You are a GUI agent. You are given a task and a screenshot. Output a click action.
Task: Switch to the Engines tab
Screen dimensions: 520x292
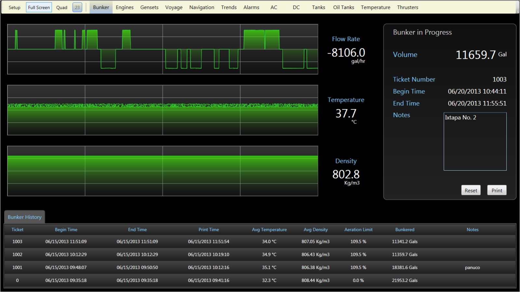[124, 7]
